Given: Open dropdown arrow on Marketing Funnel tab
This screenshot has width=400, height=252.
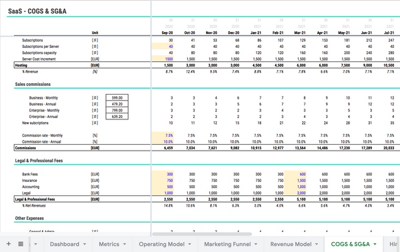Looking at the screenshot, I should (x=255, y=244).
